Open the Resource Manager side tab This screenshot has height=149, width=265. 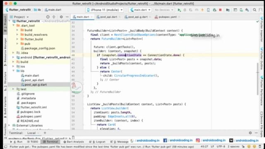5,52
